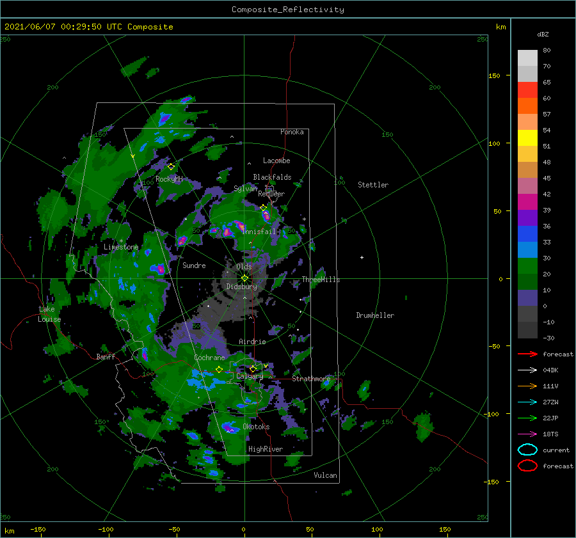Click the yellow diamond marker below Cochrane
Screen dimensions: 576x538
[219, 370]
